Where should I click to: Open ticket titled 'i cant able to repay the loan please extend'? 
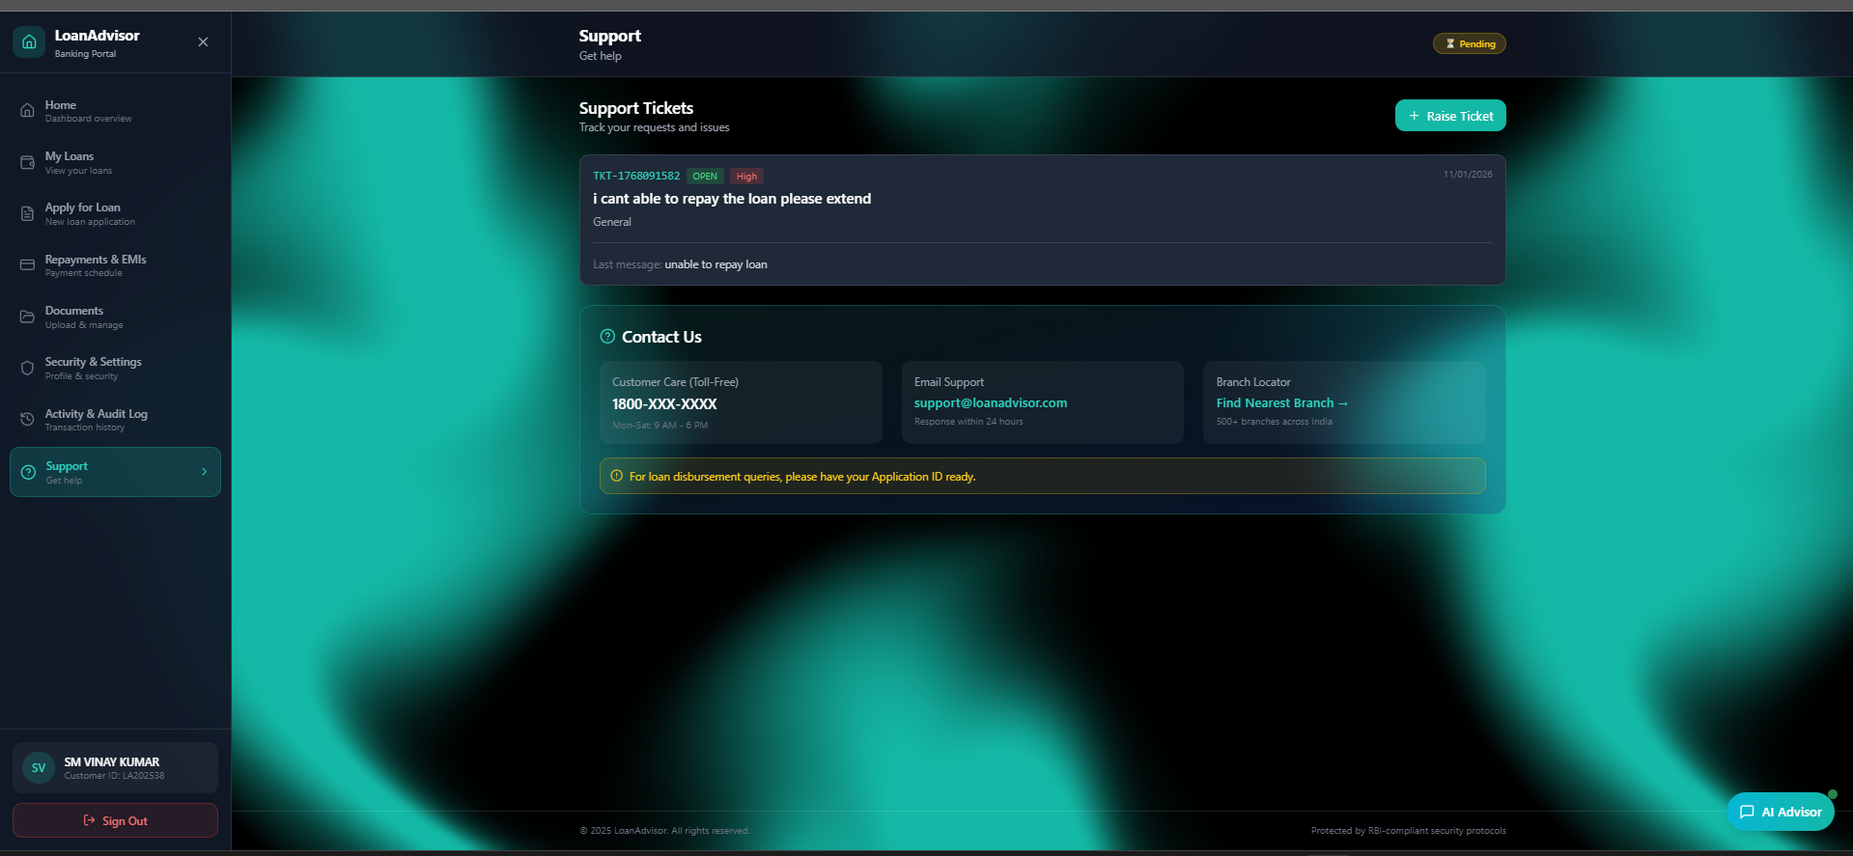(x=732, y=199)
